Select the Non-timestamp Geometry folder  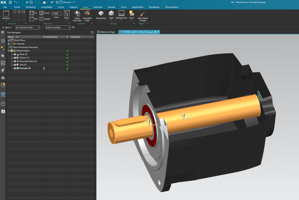point(26,47)
